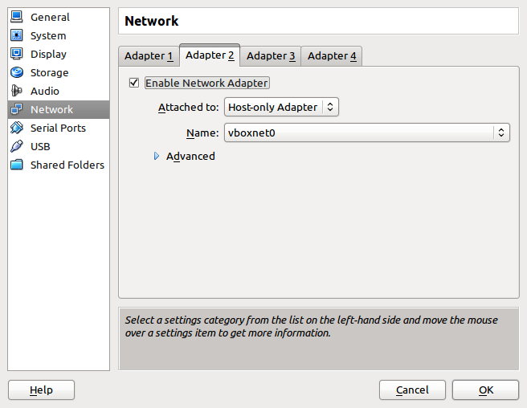527x408 pixels.
Task: Click the Cancel button
Action: tap(412, 390)
